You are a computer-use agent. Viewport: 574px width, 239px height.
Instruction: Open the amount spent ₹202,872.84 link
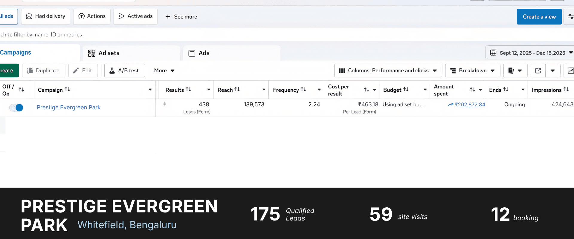tap(470, 105)
